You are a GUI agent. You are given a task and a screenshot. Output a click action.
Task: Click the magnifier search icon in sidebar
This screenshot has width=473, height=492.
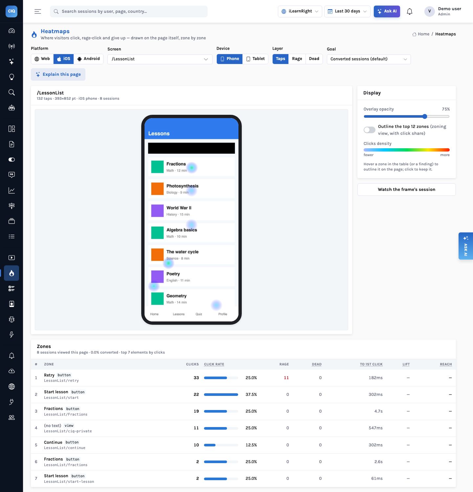point(11,92)
